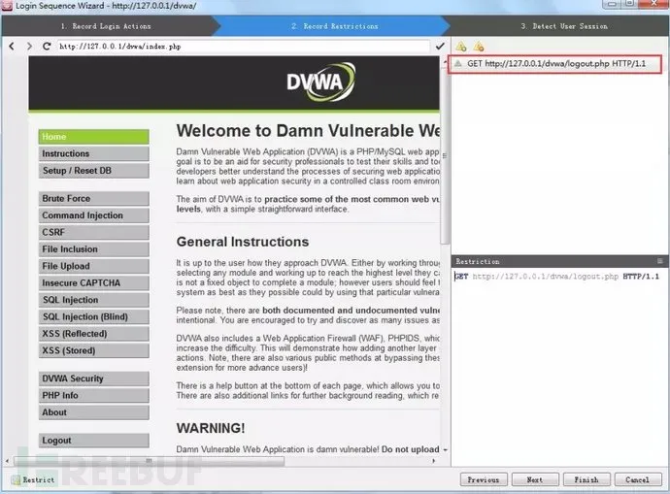Click the Next button
Viewport: 670px width, 494px height.
[x=535, y=479]
